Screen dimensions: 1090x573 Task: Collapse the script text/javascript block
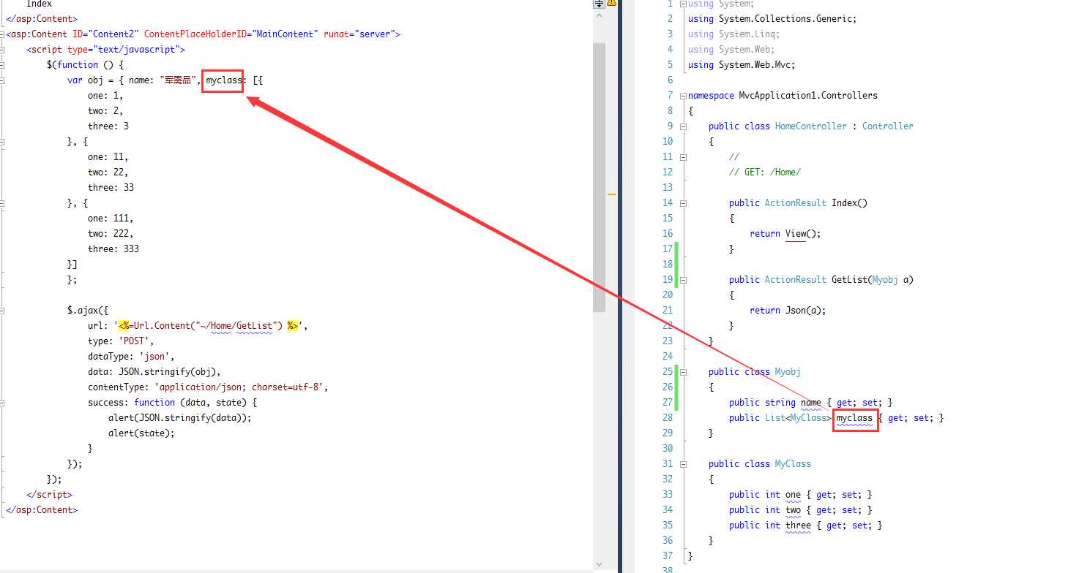coord(3,50)
